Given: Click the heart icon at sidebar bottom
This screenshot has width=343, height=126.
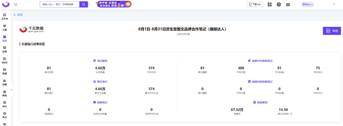Looking at the screenshot, I should coord(4,124).
